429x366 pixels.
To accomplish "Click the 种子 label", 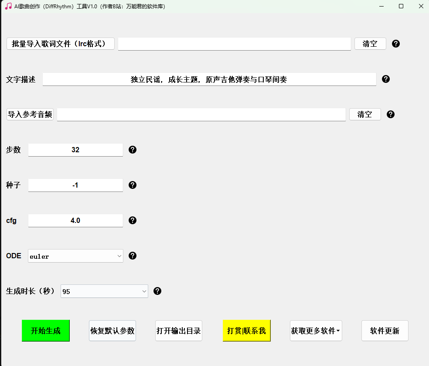I will tap(14, 185).
